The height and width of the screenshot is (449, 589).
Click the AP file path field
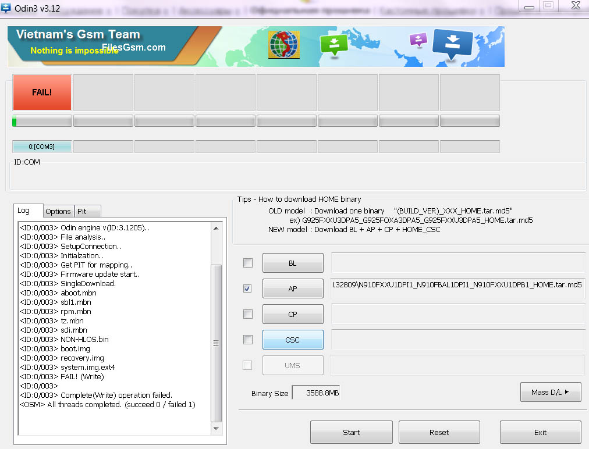click(457, 286)
